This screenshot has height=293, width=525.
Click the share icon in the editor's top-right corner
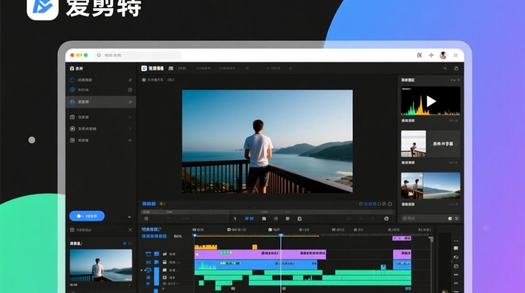click(x=456, y=68)
